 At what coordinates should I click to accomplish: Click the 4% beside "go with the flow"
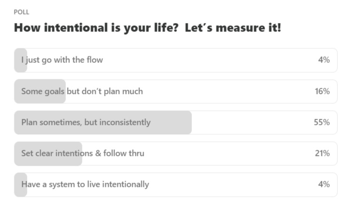[324, 60]
